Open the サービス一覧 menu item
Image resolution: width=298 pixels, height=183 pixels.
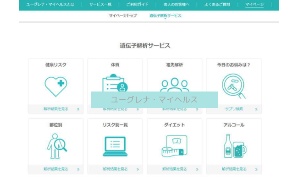(100, 5)
